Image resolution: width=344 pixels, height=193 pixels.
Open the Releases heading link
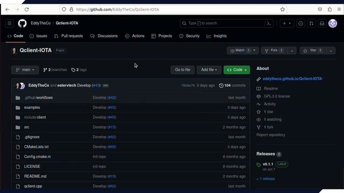pyautogui.click(x=266, y=154)
